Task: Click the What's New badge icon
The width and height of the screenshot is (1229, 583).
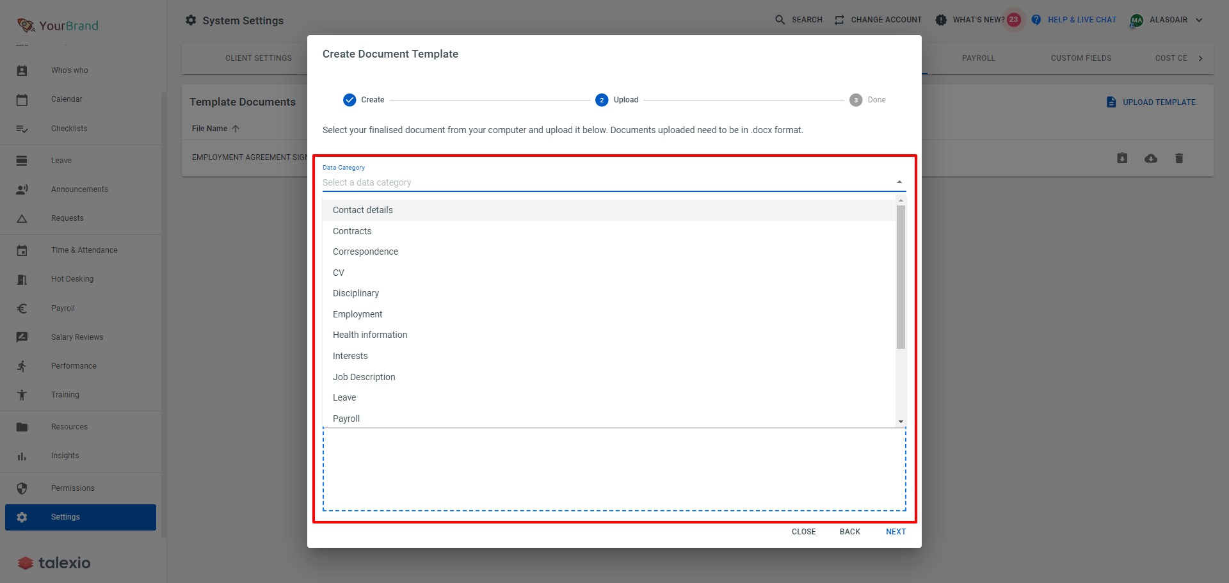Action: pyautogui.click(x=941, y=20)
